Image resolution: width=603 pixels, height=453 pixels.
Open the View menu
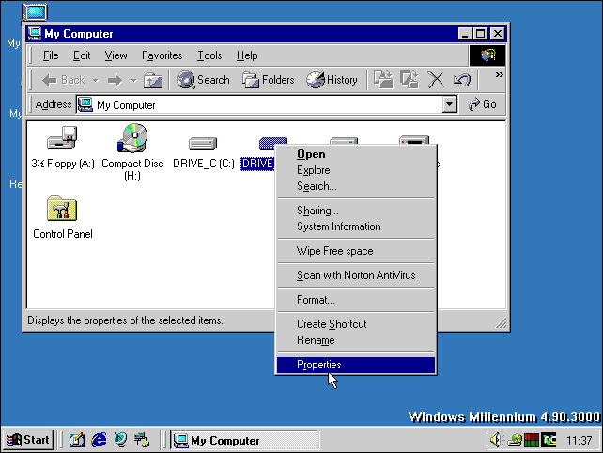point(116,55)
